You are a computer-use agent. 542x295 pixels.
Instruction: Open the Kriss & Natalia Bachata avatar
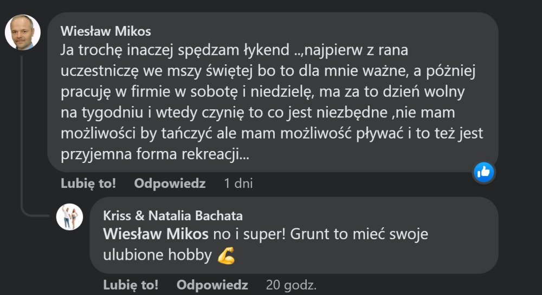pyautogui.click(x=69, y=217)
